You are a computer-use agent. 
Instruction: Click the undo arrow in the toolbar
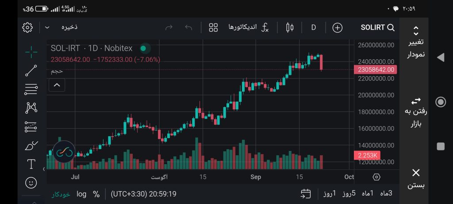188,27
